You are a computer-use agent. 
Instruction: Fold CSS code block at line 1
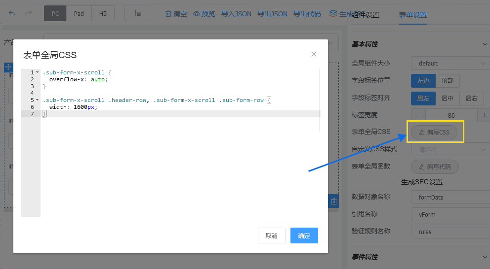(37, 72)
